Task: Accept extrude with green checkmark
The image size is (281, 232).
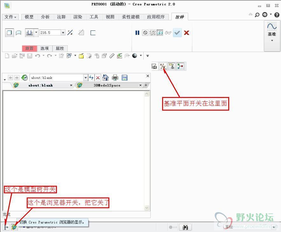Action: [177, 33]
